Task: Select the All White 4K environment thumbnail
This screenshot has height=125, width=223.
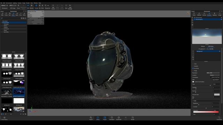Action: click(19, 101)
